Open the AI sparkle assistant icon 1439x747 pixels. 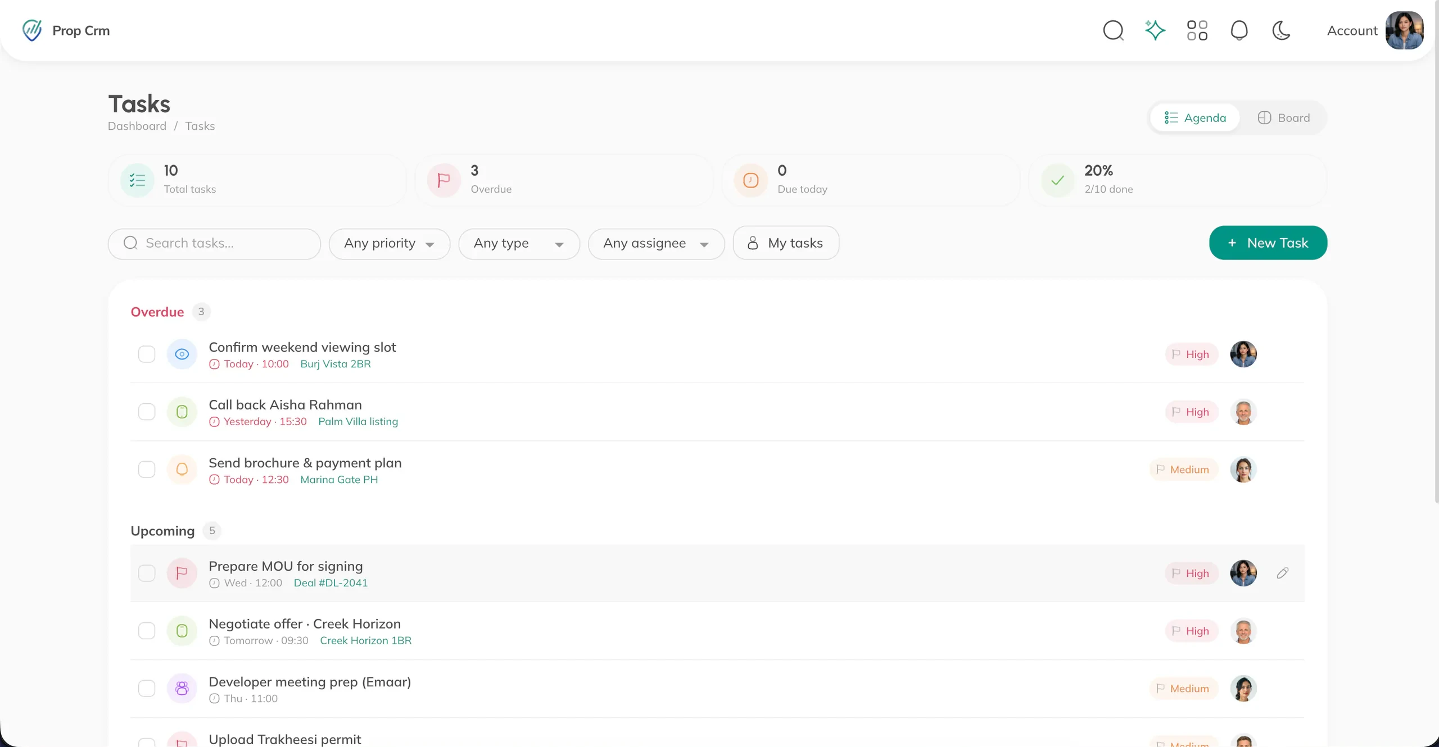click(1155, 30)
